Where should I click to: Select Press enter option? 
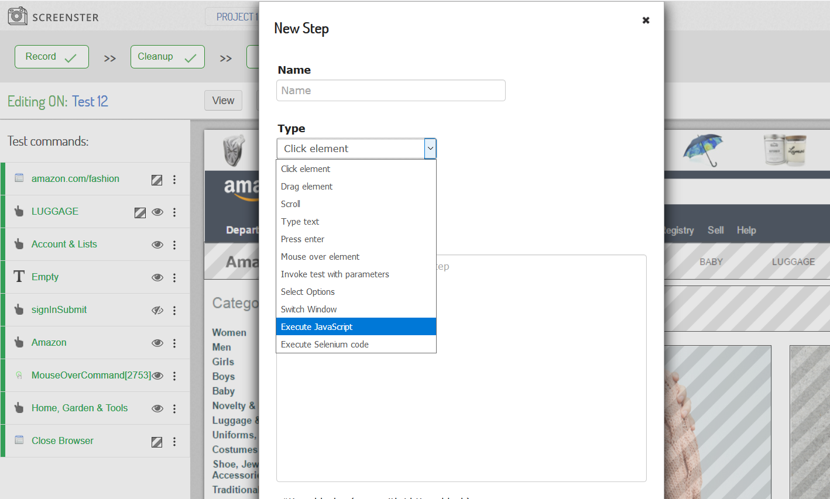pyautogui.click(x=356, y=239)
